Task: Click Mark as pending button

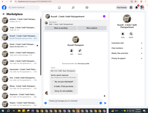Action: [x=61, y=28]
